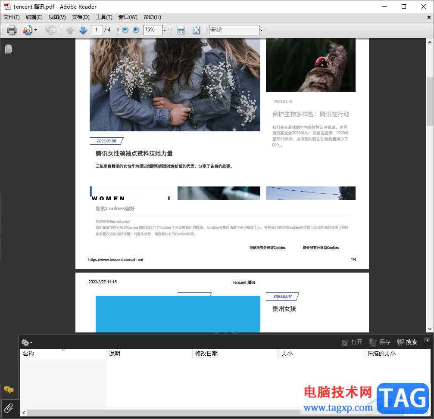Click the 接受所有分析型Cookies text in document
This screenshot has width=434, height=419.
point(321,248)
